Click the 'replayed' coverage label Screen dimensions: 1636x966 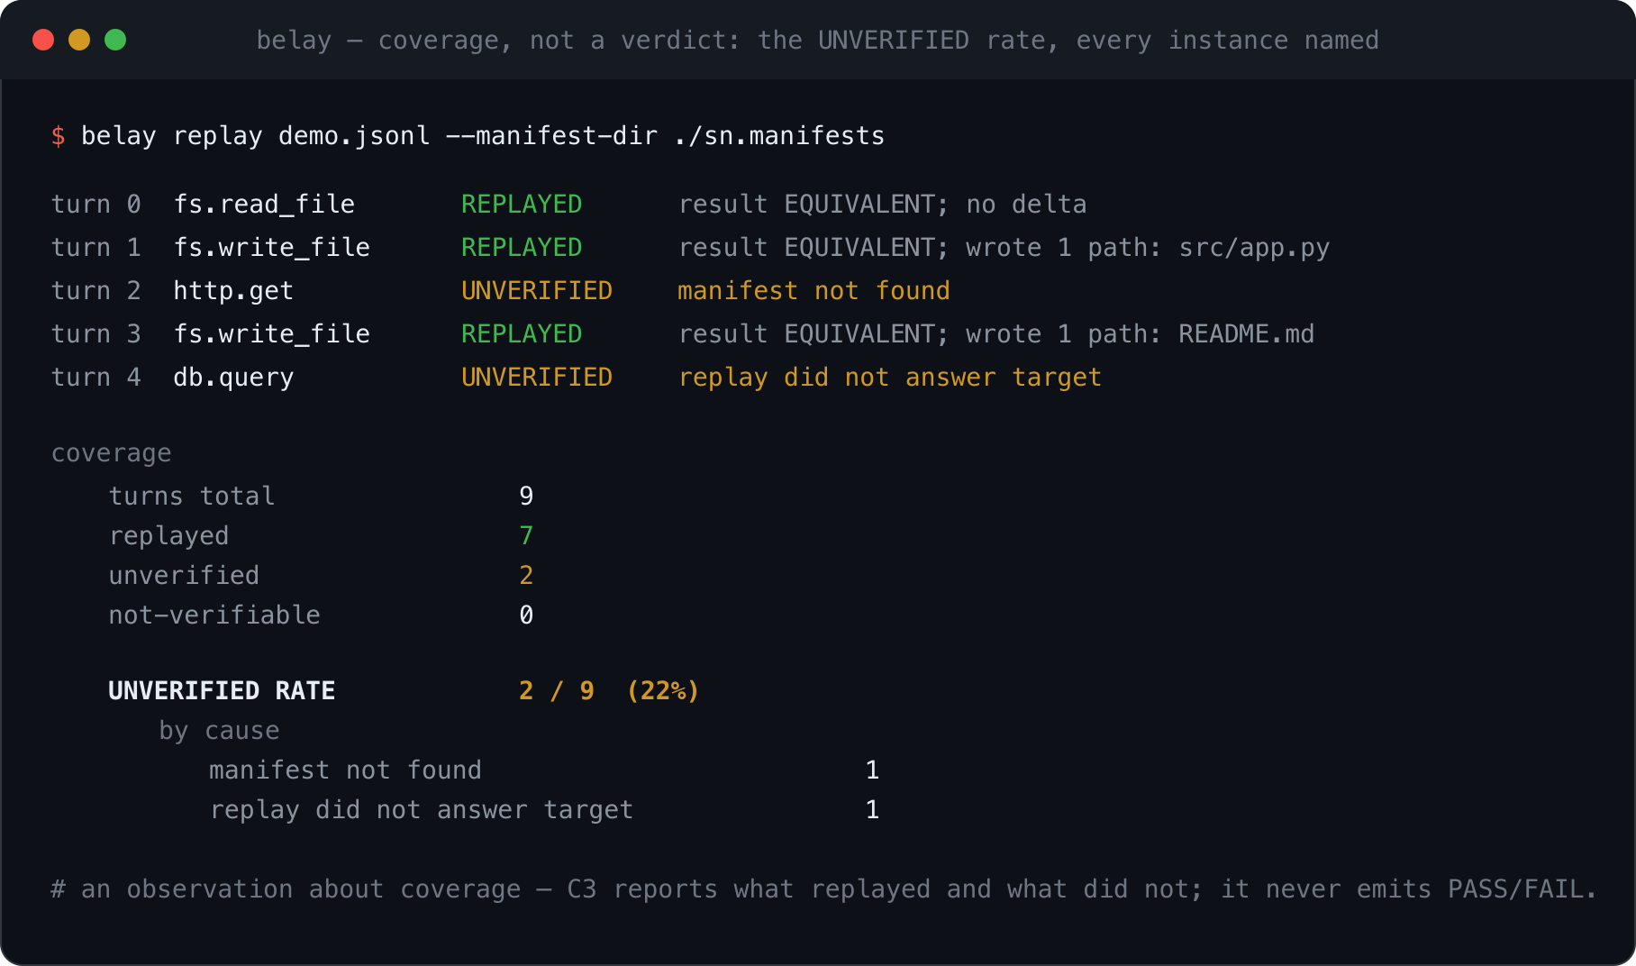click(169, 536)
